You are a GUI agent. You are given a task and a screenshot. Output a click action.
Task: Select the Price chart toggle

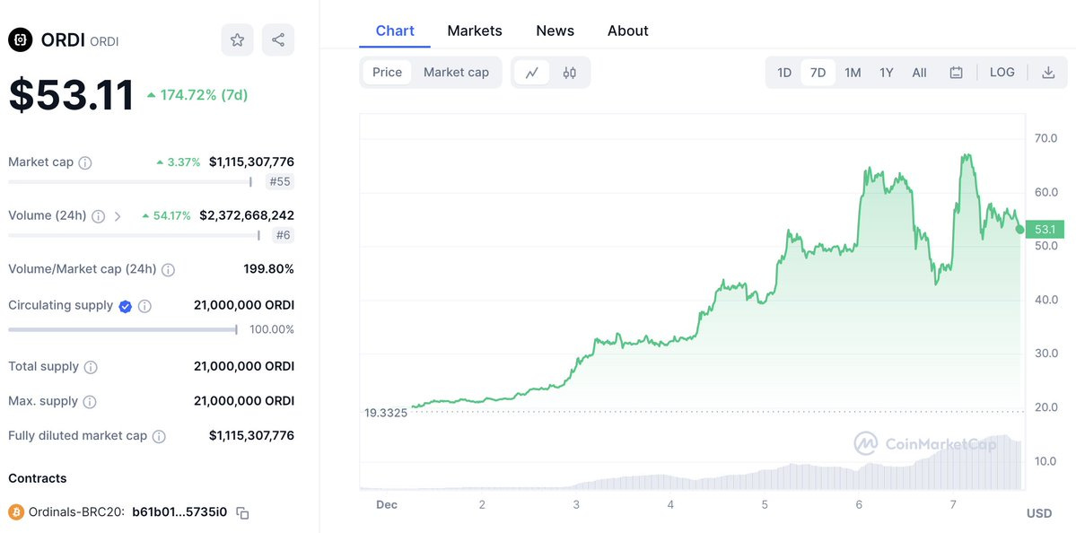pos(387,72)
